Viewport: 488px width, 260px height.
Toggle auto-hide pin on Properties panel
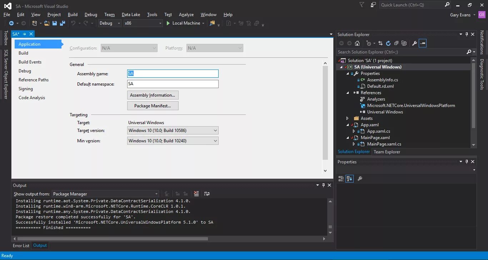467,162
